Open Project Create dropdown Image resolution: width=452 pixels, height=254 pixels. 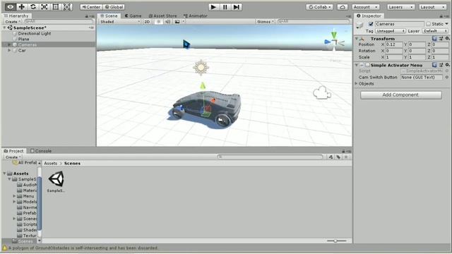coord(13,157)
